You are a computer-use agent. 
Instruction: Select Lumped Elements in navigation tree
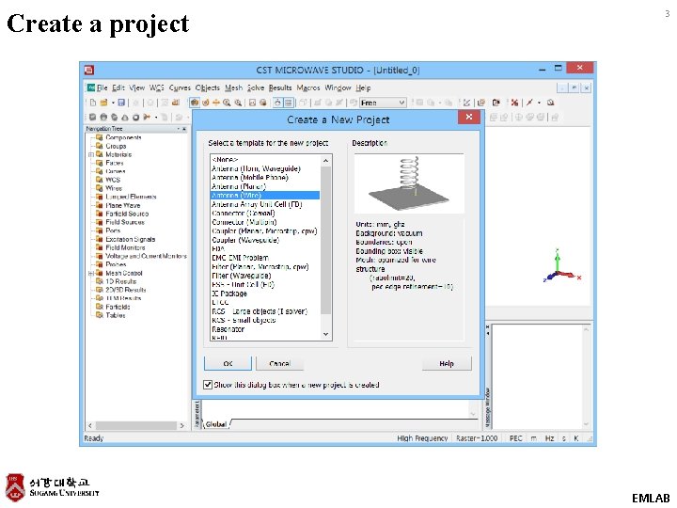[131, 197]
